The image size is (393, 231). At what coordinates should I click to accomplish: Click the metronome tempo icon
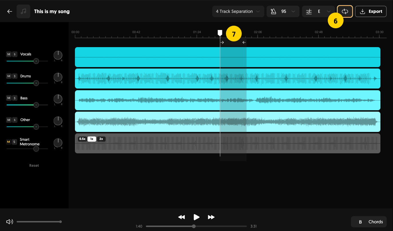pyautogui.click(x=273, y=11)
